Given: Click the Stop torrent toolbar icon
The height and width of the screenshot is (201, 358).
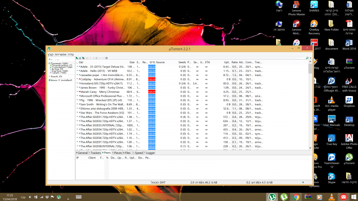Looking at the screenshot, I should 96,58.
